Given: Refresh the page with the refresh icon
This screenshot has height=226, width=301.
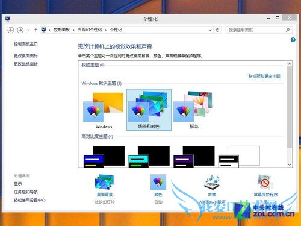Looking at the screenshot, I should tap(217, 30).
